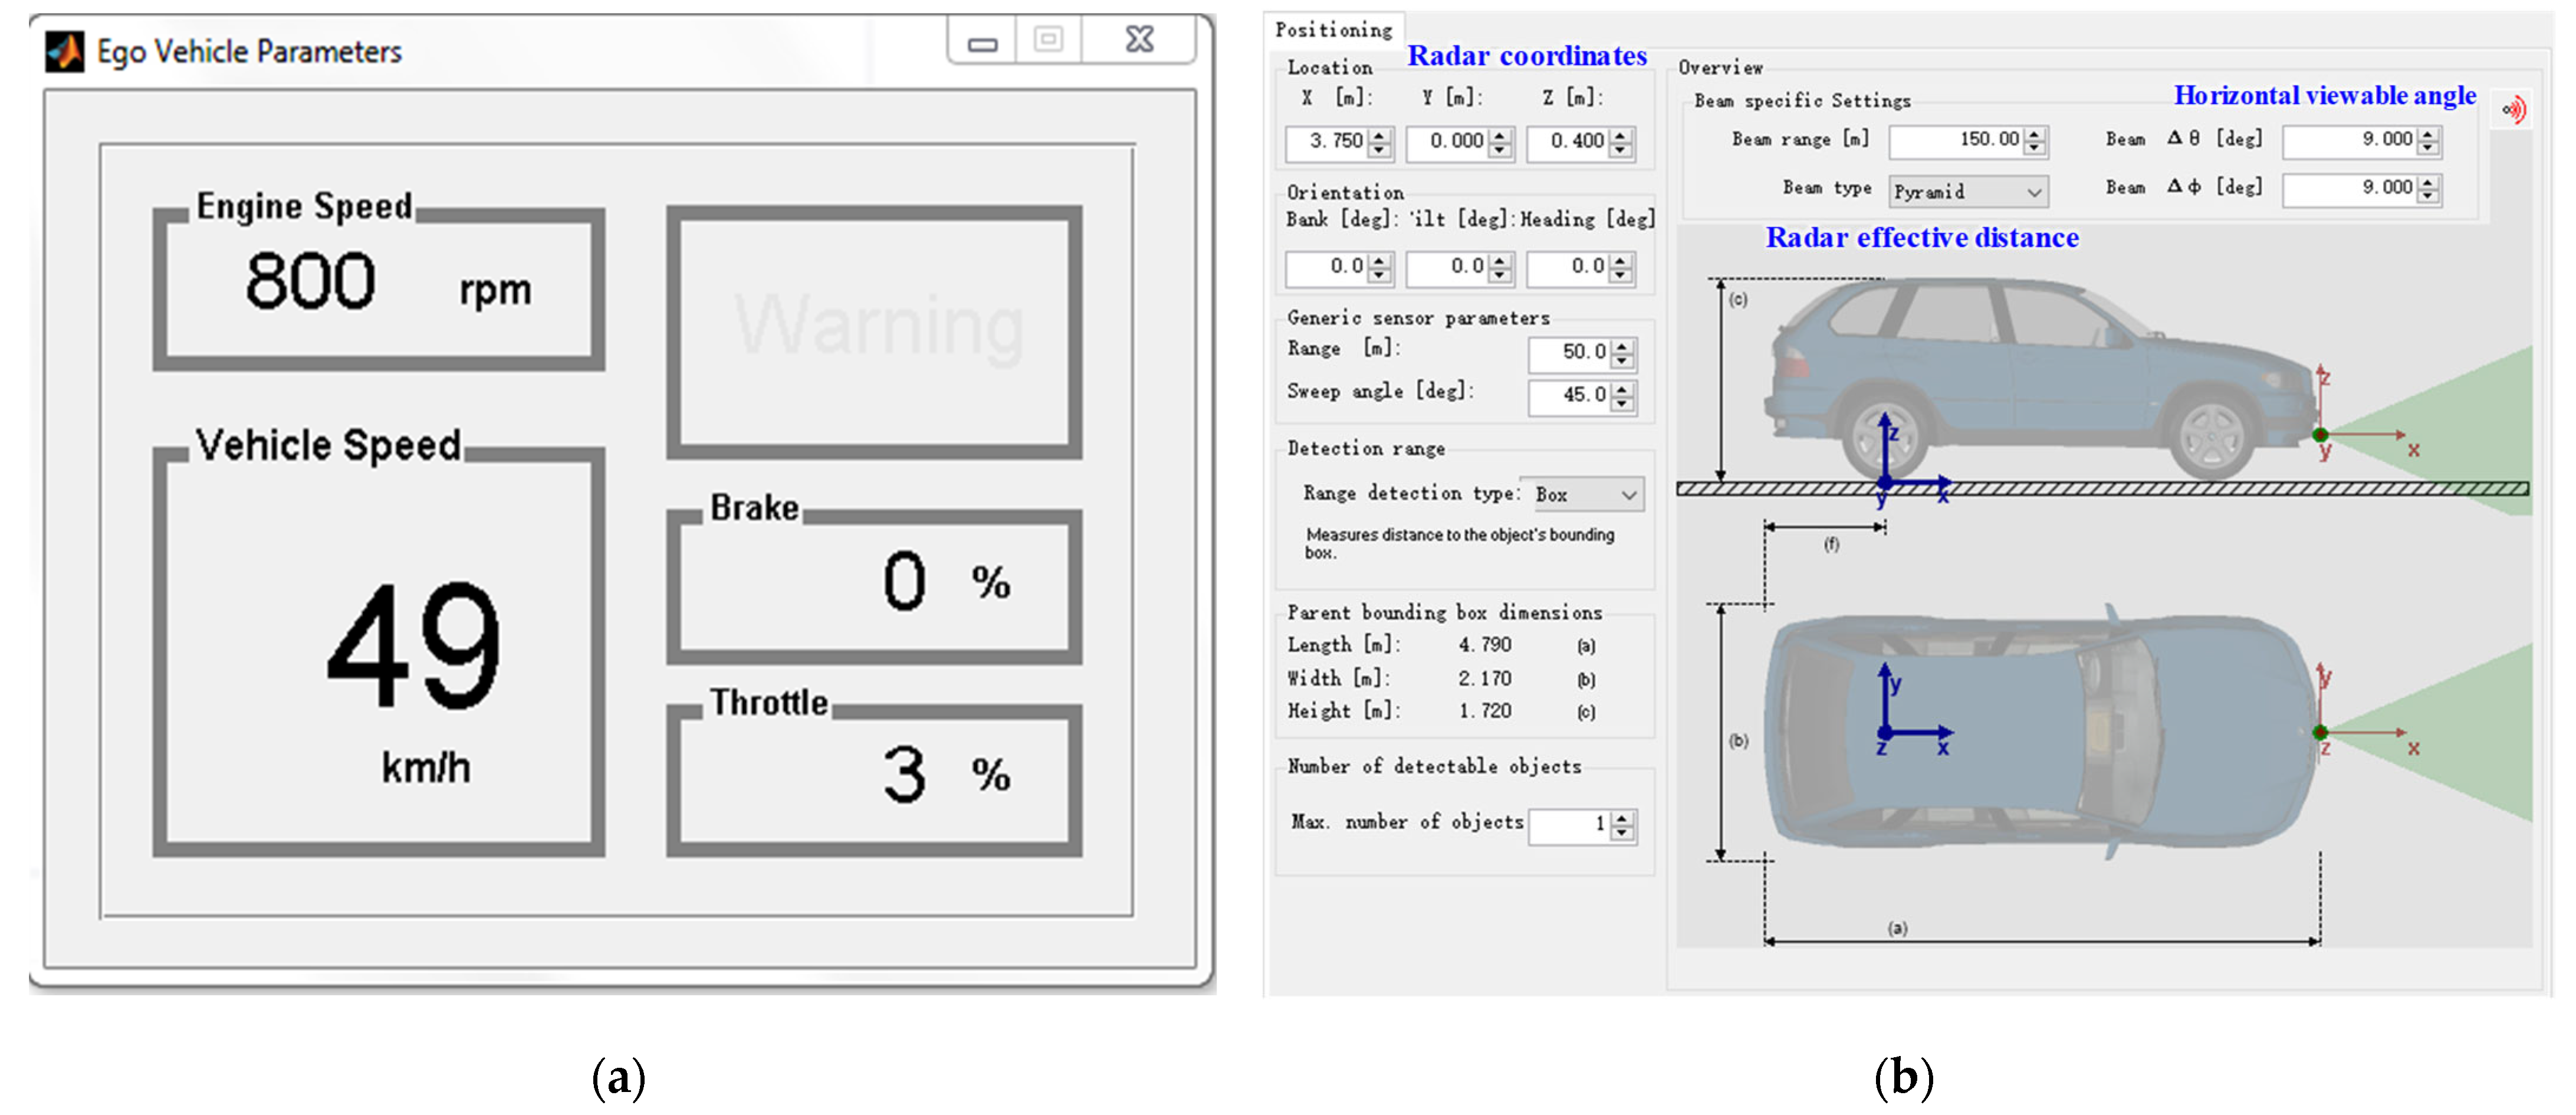This screenshot has width=2576, height=1115.
Task: Open the Range detection type Box dropdown
Action: tap(1586, 494)
